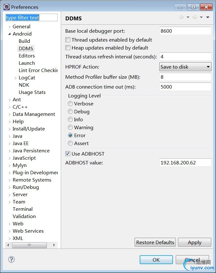Confirm with the OK button
Viewport: 216px width, 273px height.
pos(156,260)
